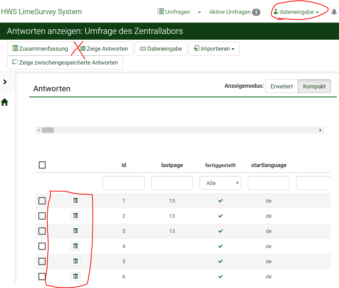The width and height of the screenshot is (339, 288).
Task: Open response details icon for id 2
Action: [75, 216]
